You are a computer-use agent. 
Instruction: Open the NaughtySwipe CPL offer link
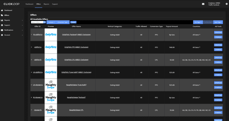[x=76, y=110]
